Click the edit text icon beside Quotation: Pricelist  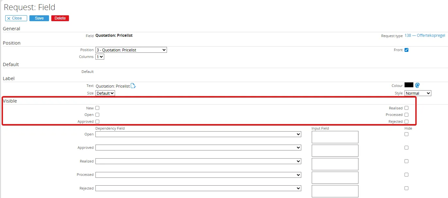pyautogui.click(x=133, y=86)
